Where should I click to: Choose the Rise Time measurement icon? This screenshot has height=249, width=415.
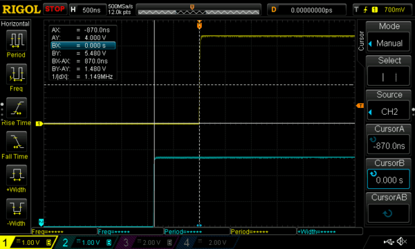tap(17, 108)
